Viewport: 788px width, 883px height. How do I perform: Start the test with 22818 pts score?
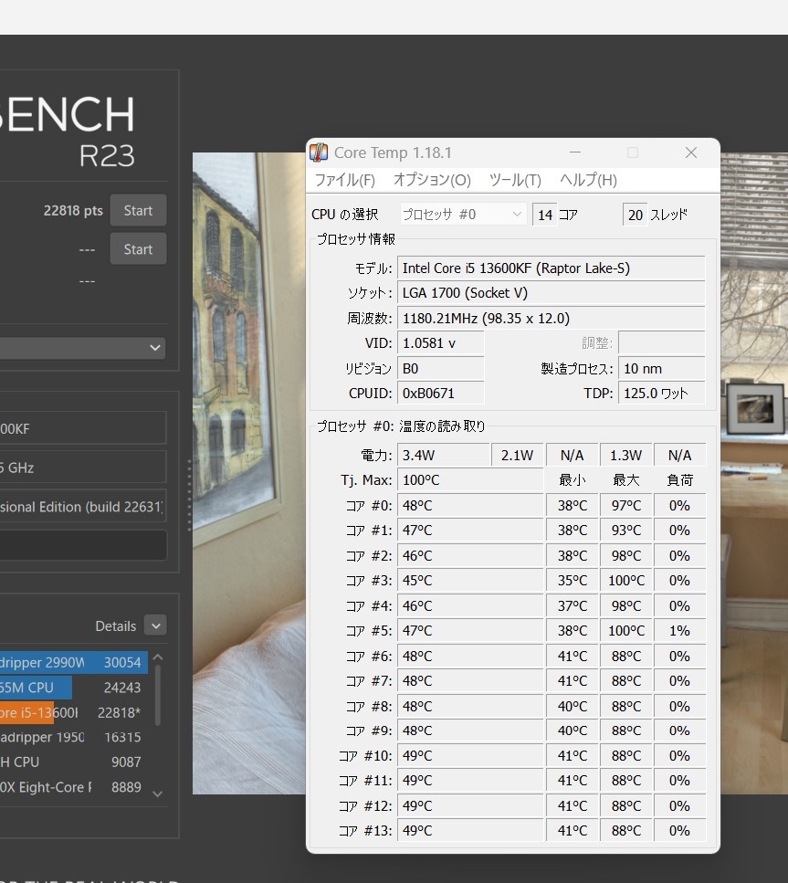click(138, 211)
